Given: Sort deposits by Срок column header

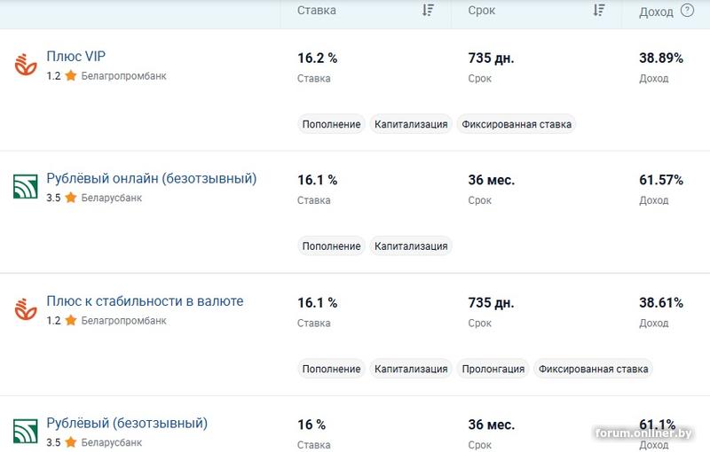Looking at the screenshot, I should [x=481, y=11].
